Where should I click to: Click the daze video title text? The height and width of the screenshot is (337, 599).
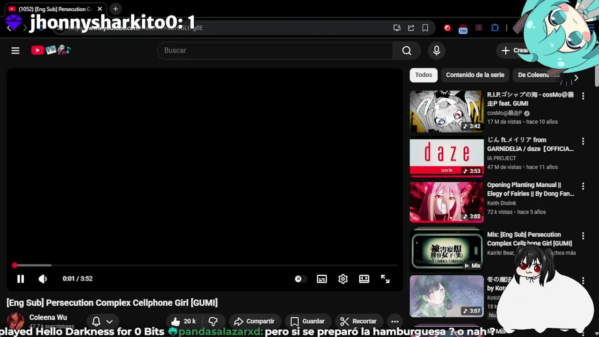coord(530,144)
